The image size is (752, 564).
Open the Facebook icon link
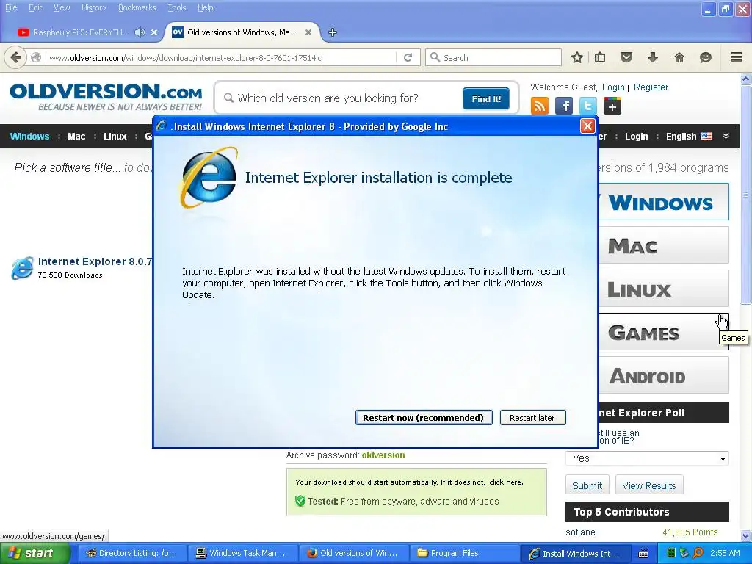[x=564, y=106]
